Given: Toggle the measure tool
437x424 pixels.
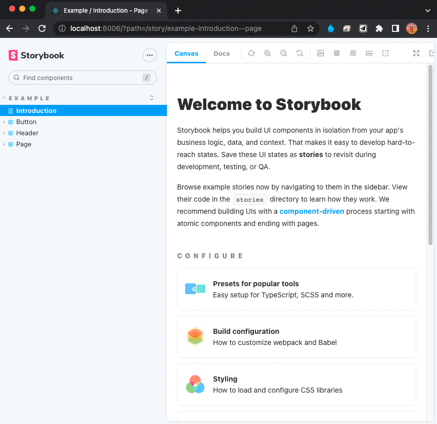Looking at the screenshot, I should tap(369, 53).
